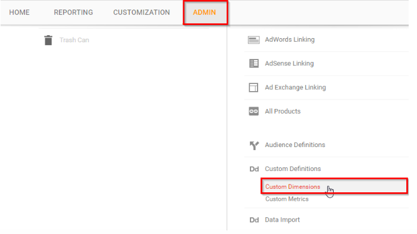Viewport: 417px width, 234px height.
Task: Open the HOME tab
Action: tap(19, 13)
